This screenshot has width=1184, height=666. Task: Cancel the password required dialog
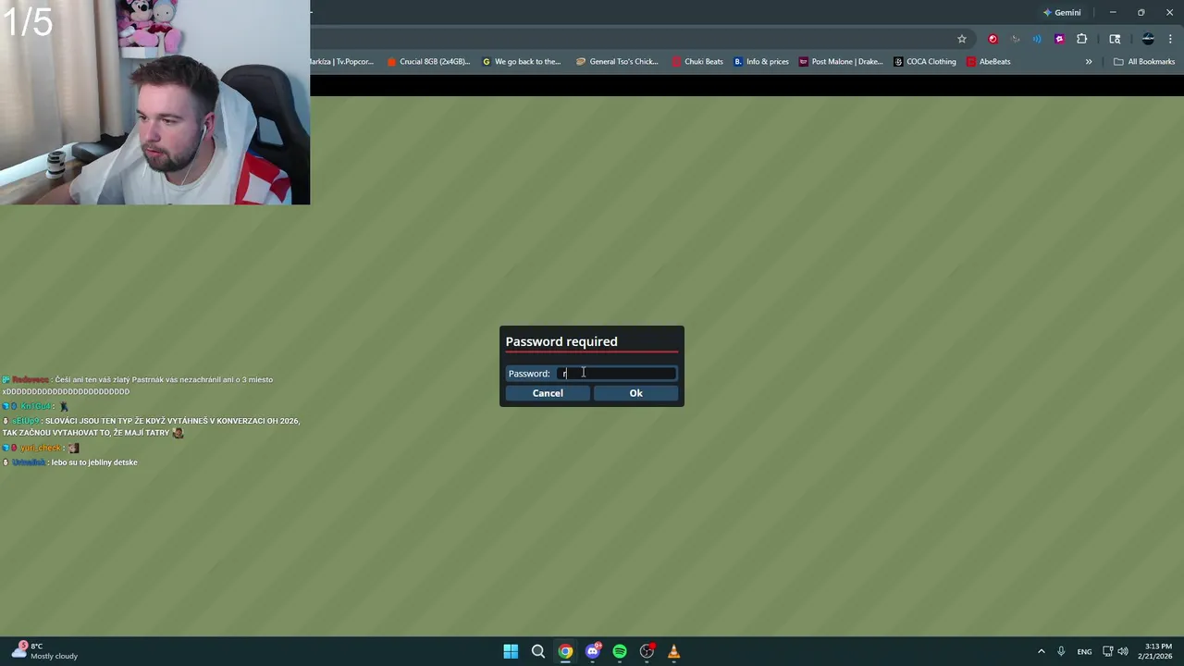(548, 393)
